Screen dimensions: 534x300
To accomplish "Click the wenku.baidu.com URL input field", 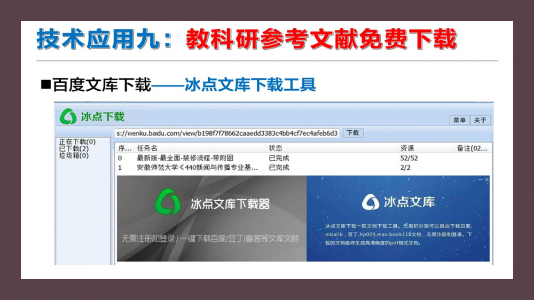I will point(226,133).
